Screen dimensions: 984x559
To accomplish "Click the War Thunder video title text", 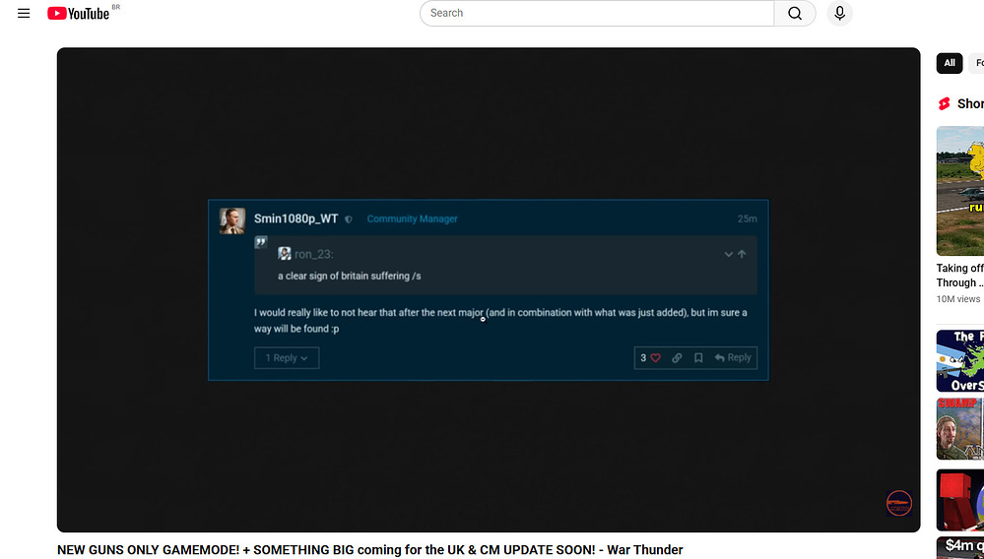I will 369,550.
